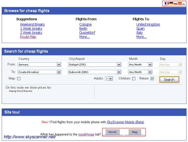Open the From row Any Month dropdown
The width and height of the screenshot is (188, 142).
[x=140, y=65]
